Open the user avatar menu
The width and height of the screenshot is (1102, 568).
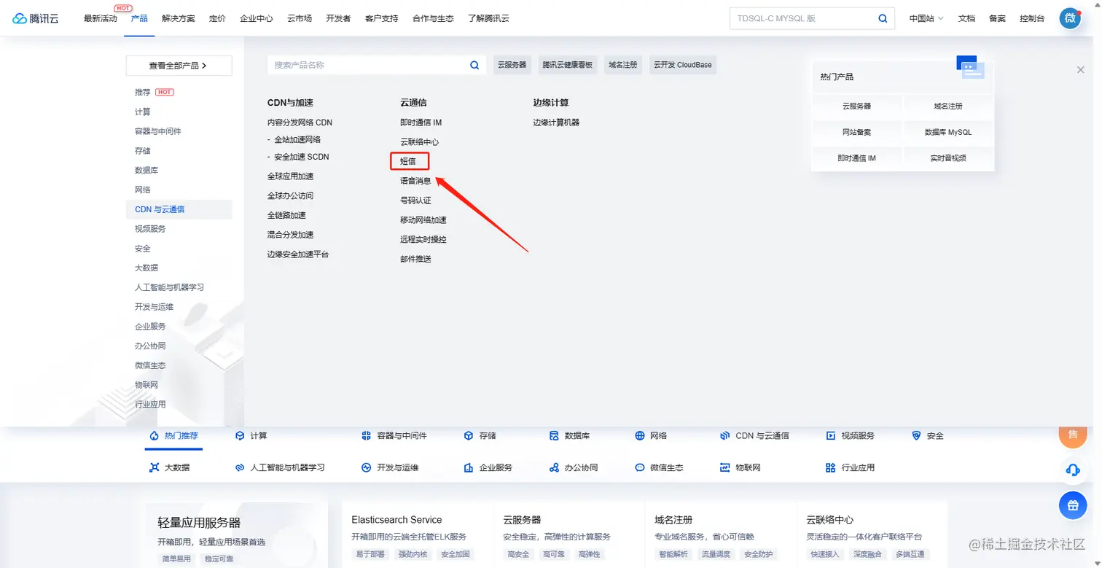[1070, 18]
